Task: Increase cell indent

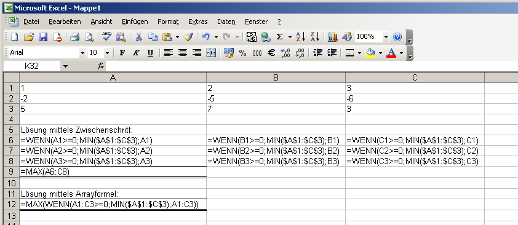Action: click(332, 53)
